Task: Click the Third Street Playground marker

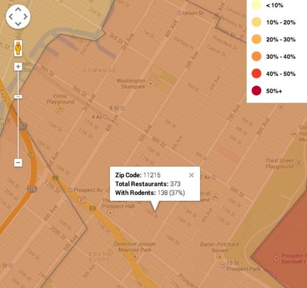Action: point(299,163)
